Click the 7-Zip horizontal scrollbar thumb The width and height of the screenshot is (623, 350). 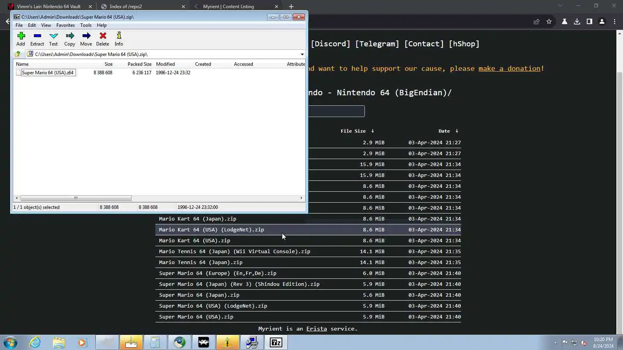point(76,198)
